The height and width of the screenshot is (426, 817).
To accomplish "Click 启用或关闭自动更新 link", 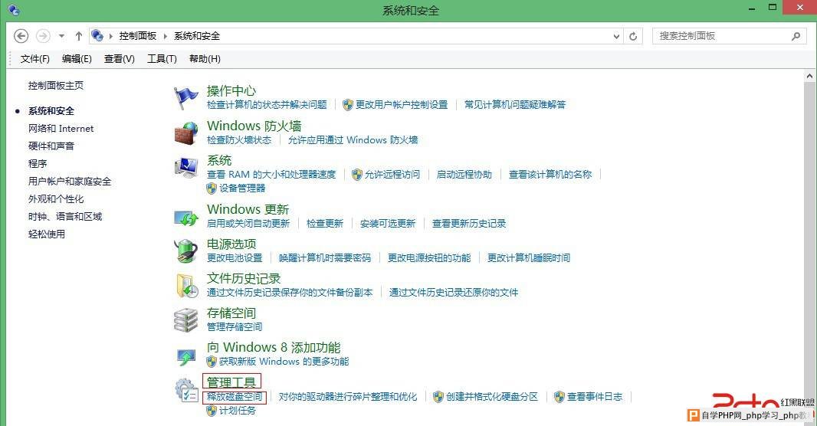I will 248,224.
